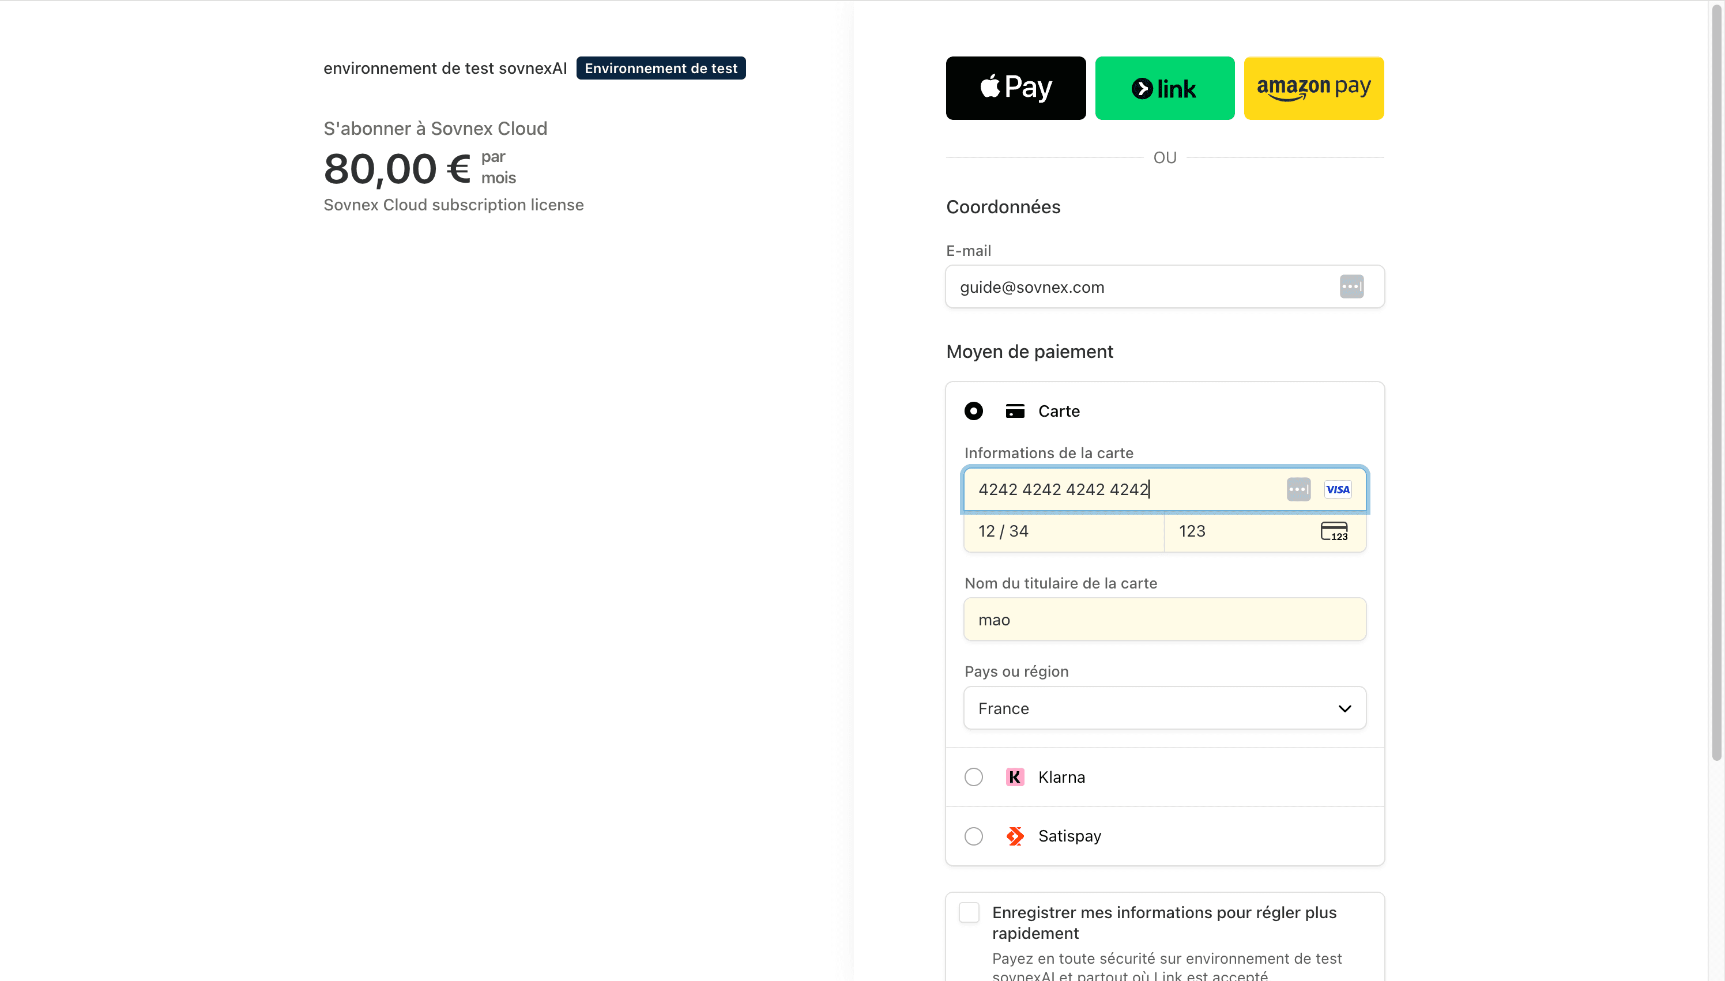
Task: Click the 80,00 € price text
Action: click(397, 168)
